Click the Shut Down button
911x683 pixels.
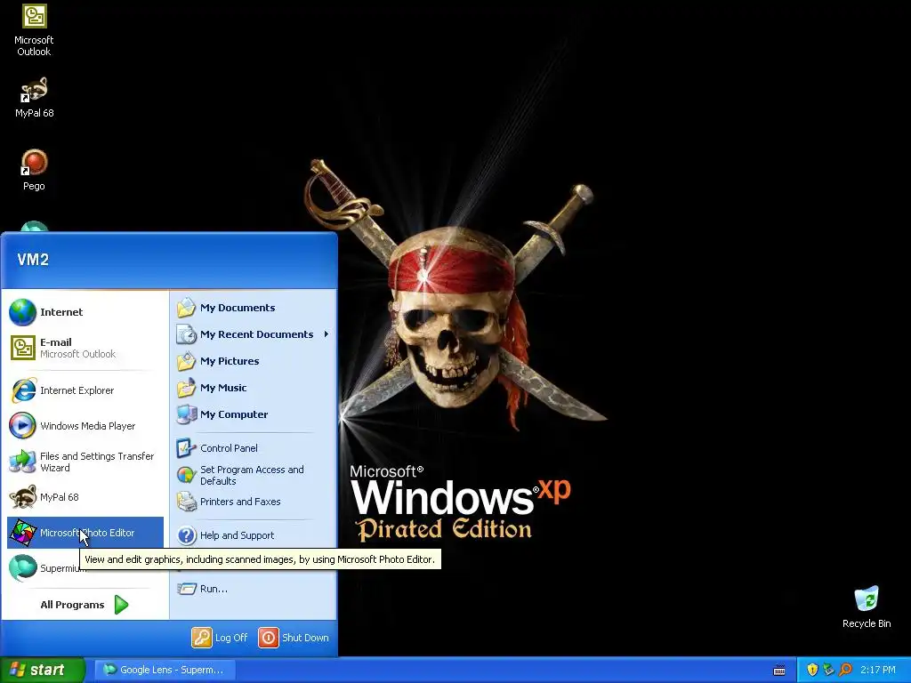(x=294, y=638)
